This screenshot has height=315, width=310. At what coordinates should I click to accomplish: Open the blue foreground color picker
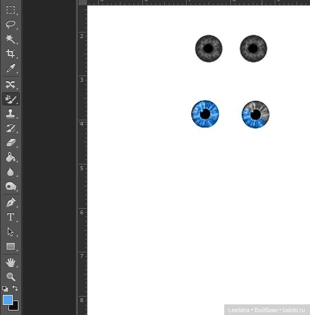point(8,300)
